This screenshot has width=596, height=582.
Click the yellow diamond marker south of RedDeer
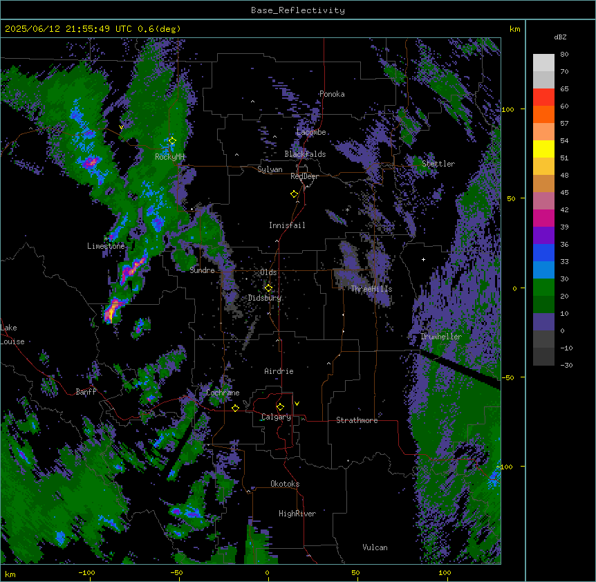[294, 194]
